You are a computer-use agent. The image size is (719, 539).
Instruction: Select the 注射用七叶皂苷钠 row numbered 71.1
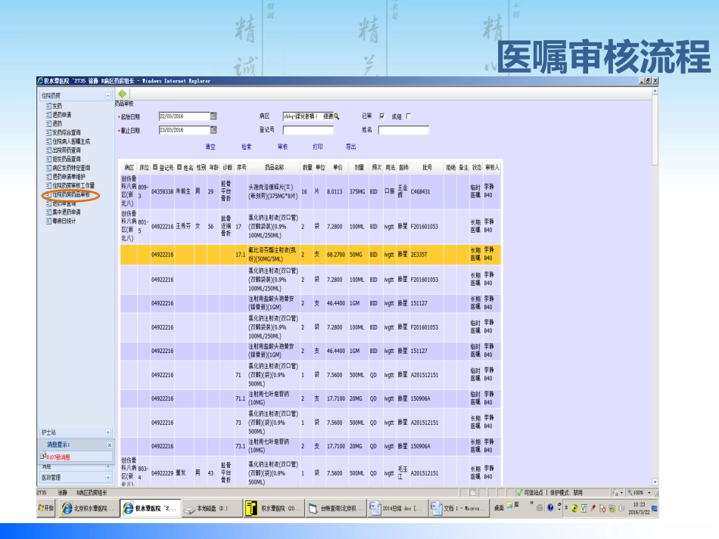[310, 398]
